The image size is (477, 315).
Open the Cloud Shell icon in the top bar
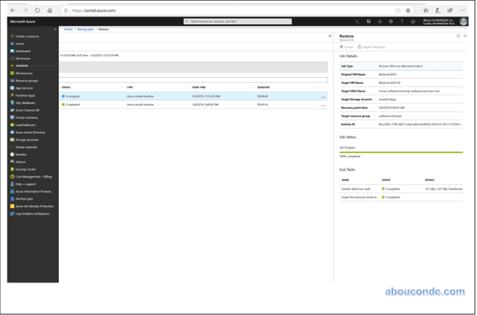[358, 21]
